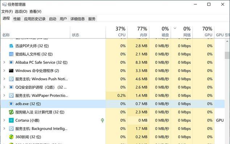Switch to the 应用历史记录 tab
Screen dimensions: 230x144
click(35, 19)
